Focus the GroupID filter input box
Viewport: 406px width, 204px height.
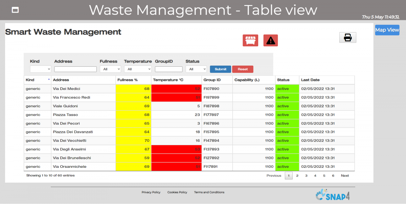168,69
